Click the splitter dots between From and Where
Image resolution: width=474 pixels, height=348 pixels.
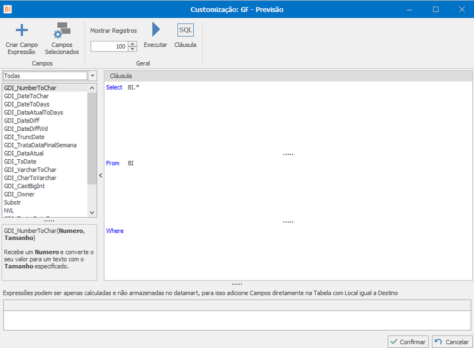pyautogui.click(x=288, y=222)
